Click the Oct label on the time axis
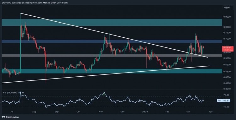236x120 pixels. point(78,112)
